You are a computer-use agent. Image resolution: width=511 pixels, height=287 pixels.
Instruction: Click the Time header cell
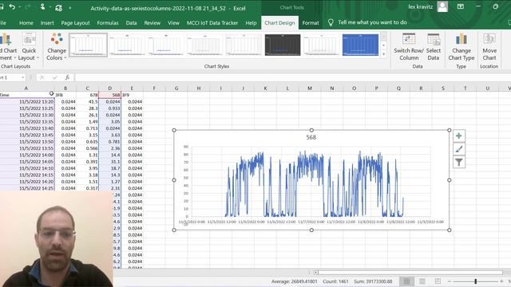[27, 95]
